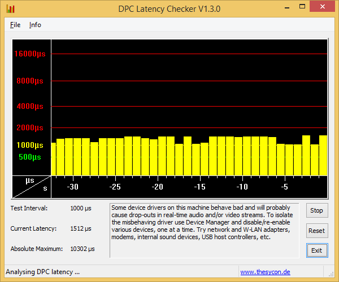Click the -25 time axis label
Image resolution: width=339 pixels, height=282 pixels.
tap(115, 187)
